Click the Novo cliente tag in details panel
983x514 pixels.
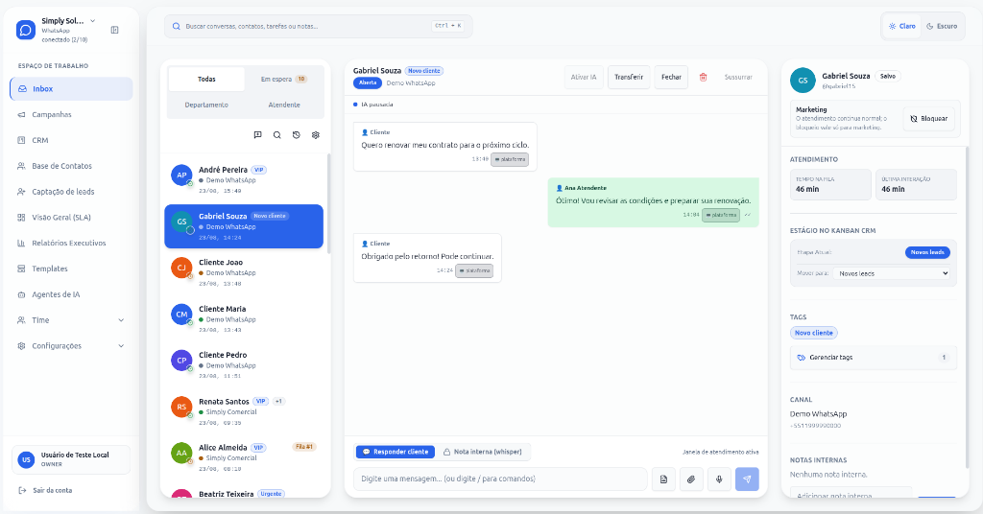point(814,333)
